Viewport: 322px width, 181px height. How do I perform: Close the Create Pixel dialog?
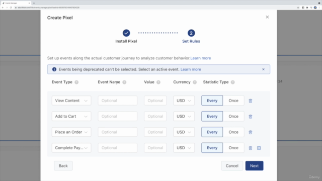(267, 17)
